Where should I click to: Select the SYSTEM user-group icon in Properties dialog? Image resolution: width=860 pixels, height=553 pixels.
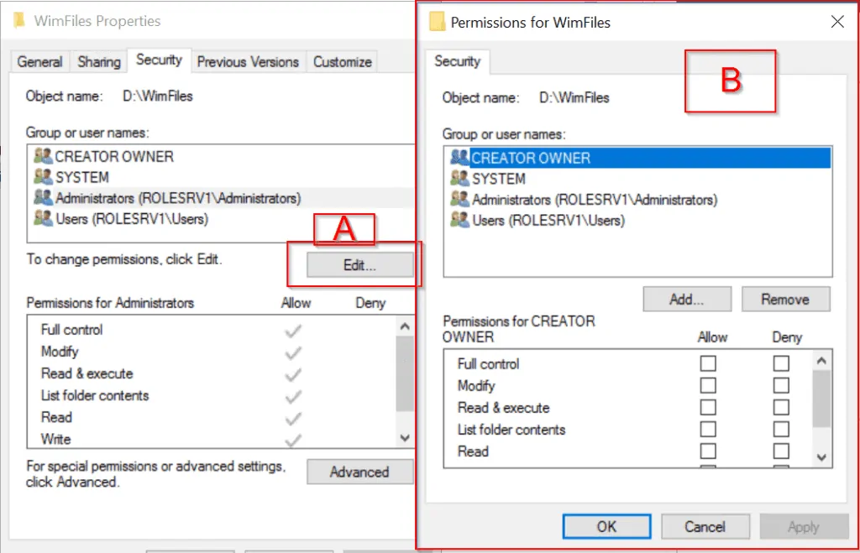44,178
